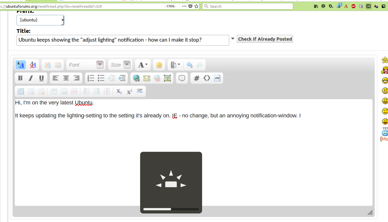Click Check If Already Posted button

[265, 39]
